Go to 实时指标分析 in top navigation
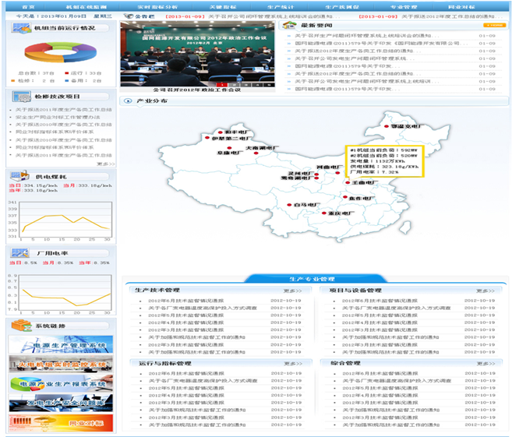 (x=157, y=7)
